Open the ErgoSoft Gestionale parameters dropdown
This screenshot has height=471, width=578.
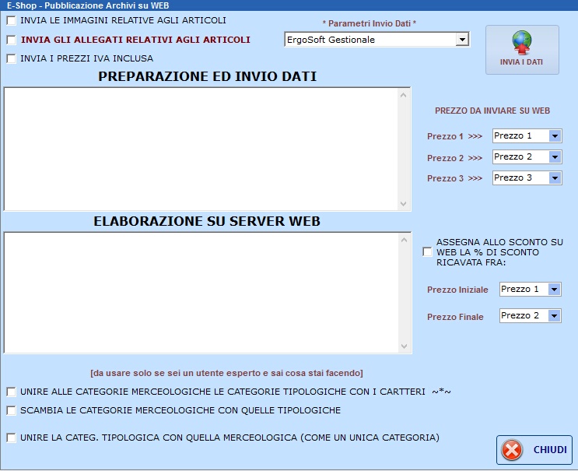click(x=462, y=40)
